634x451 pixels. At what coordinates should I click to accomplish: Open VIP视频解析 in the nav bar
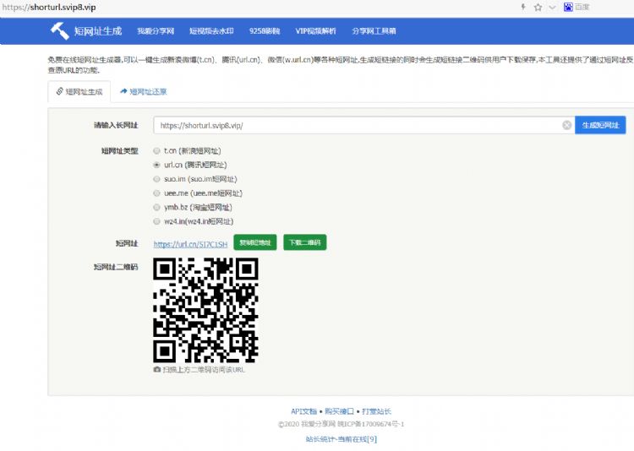316,31
